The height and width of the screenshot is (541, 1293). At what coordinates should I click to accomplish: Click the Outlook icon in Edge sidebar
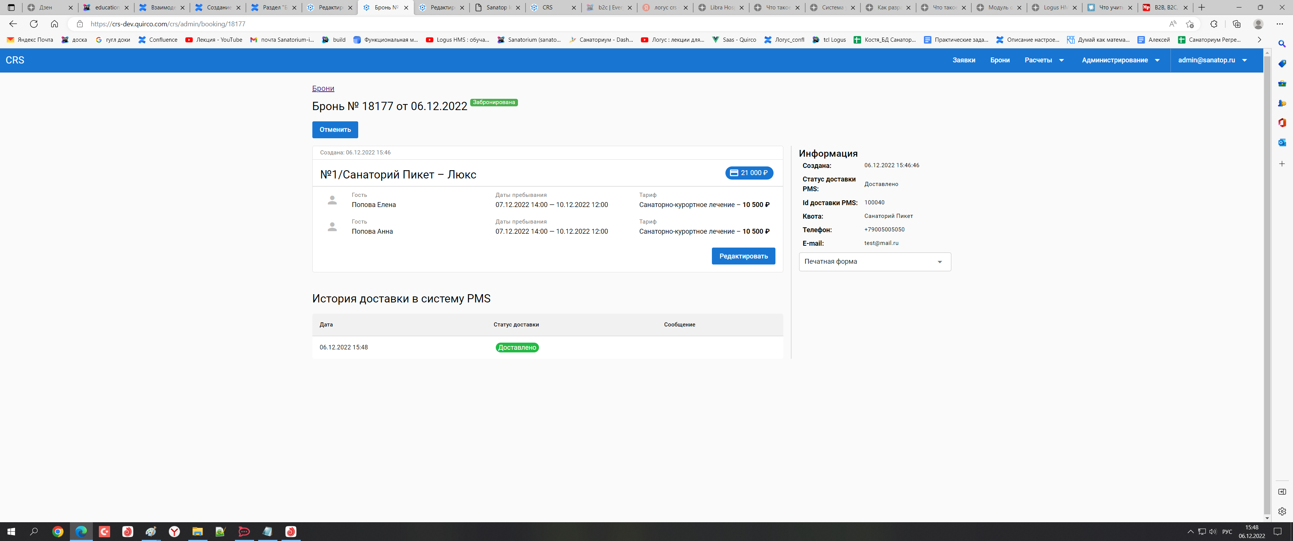[1281, 142]
